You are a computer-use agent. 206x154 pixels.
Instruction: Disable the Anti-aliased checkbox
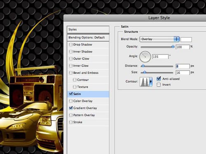pyautogui.click(x=159, y=79)
